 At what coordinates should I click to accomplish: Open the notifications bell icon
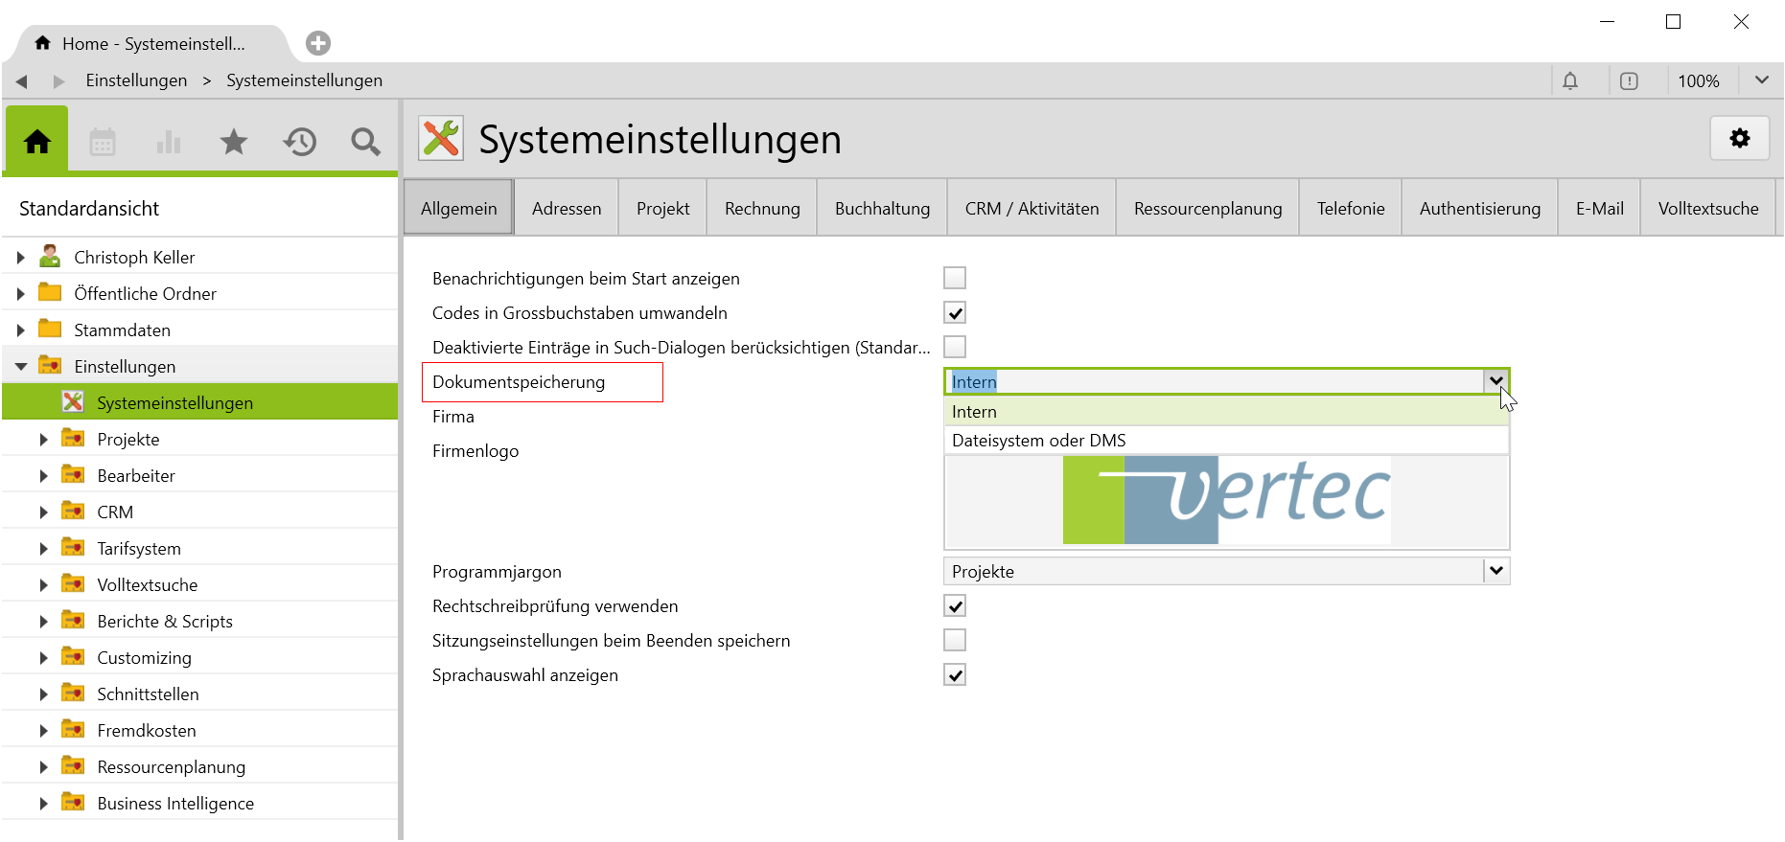click(1569, 81)
